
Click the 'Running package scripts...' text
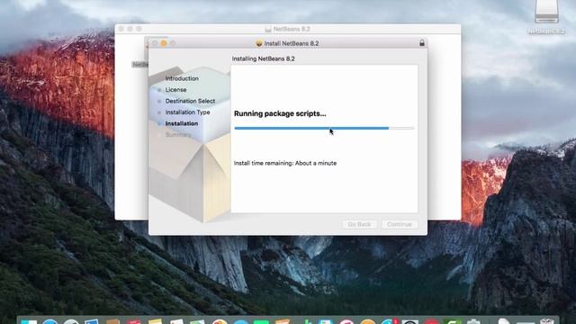(x=280, y=113)
